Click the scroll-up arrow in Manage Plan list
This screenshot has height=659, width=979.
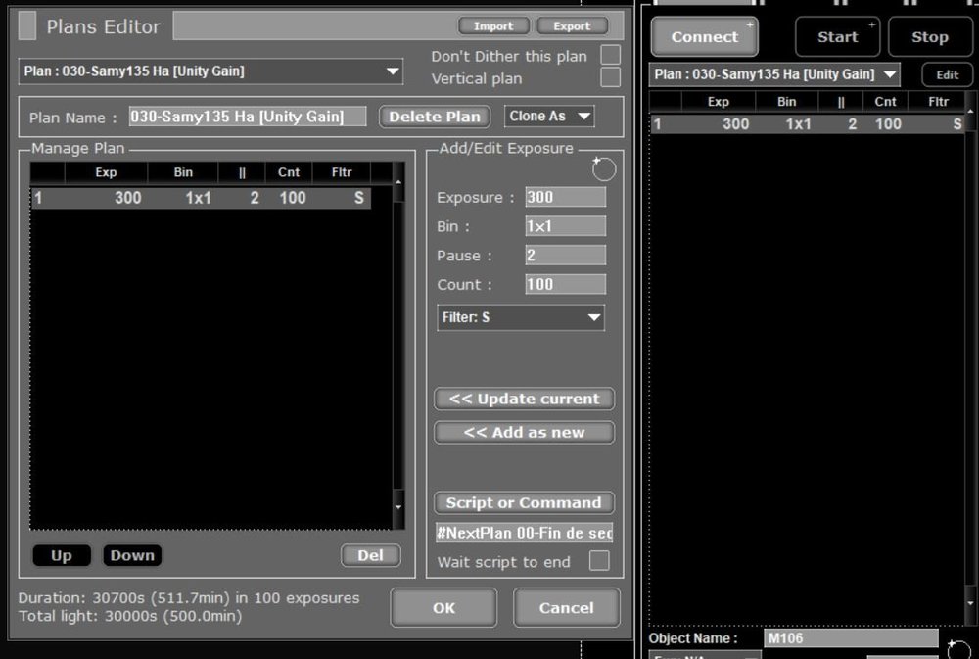[x=398, y=182]
